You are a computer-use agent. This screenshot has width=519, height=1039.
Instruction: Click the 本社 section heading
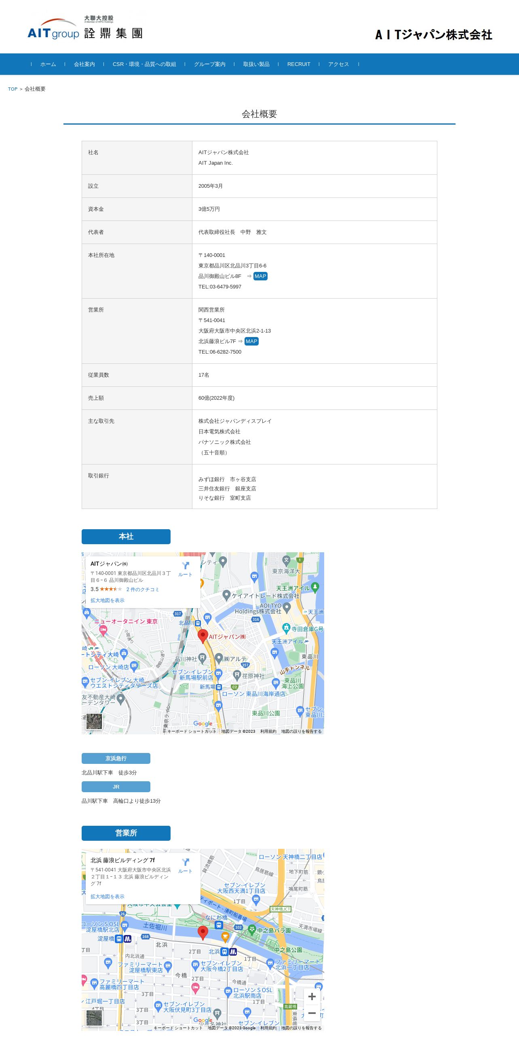[x=126, y=536]
